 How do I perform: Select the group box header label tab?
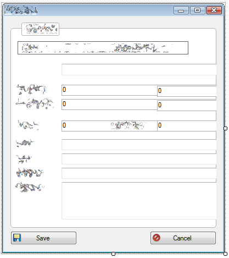click(40, 29)
